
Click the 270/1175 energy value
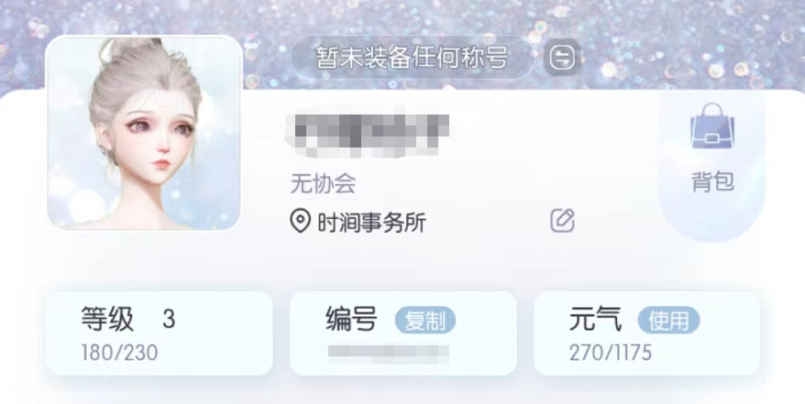tap(610, 353)
